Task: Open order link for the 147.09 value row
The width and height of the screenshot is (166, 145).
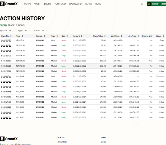Action: tap(6, 102)
